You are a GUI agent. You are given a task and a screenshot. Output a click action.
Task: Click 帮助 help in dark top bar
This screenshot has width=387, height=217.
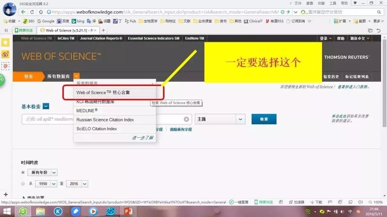point(341,38)
